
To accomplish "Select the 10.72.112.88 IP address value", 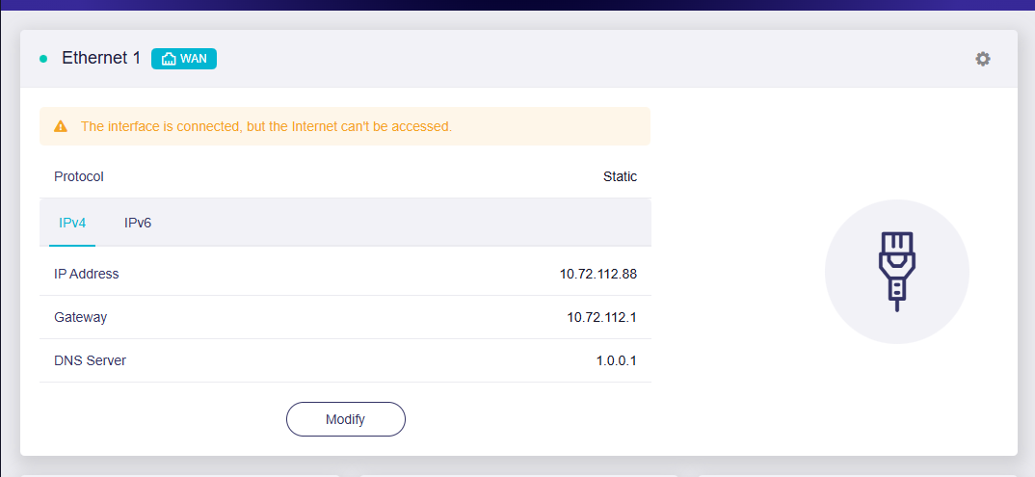I will point(597,274).
